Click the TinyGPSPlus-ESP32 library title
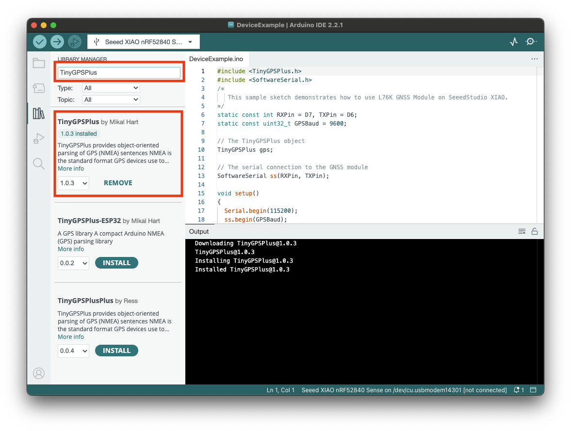Screen dimensions: 571x431 (x=89, y=221)
